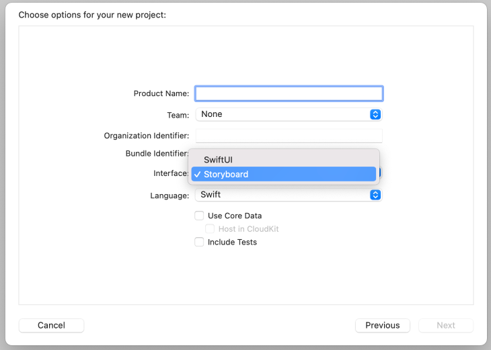Enable the Use Core Data checkbox
This screenshot has height=350, width=491.
199,216
